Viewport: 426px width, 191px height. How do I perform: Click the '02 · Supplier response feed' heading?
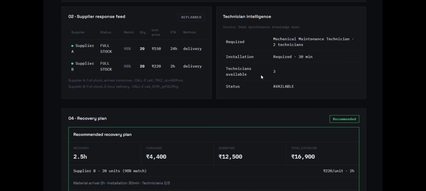pos(97,16)
